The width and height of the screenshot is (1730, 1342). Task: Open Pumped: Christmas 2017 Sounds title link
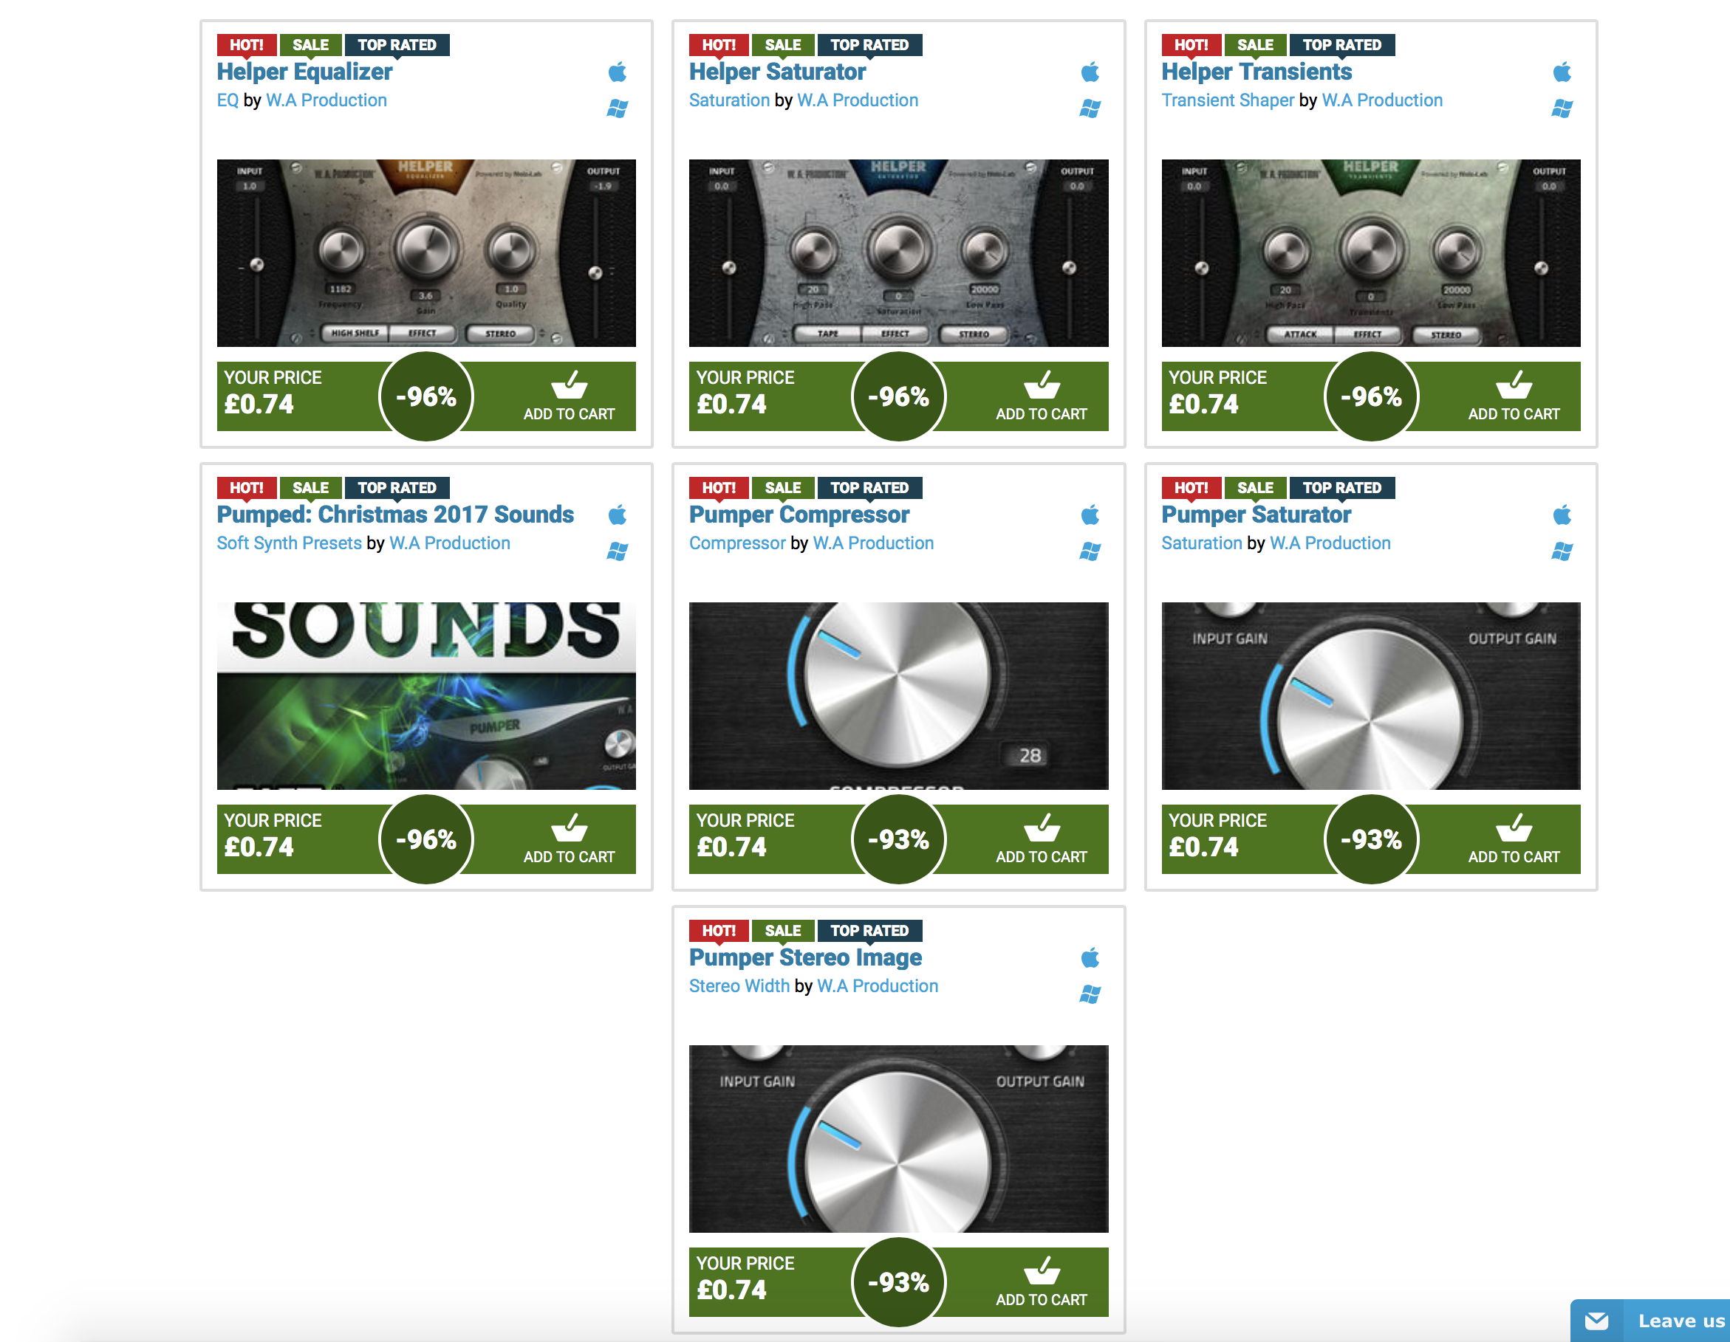tap(395, 514)
